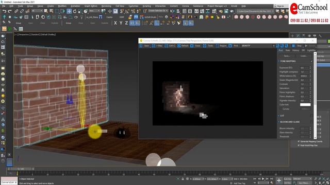The height and width of the screenshot is (185, 330).
Task: Constrain transform to the Z axis
Action: click(x=126, y=23)
